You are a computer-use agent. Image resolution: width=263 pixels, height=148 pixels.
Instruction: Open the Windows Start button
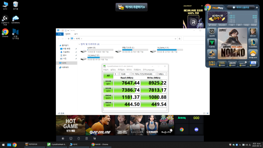click(x=3, y=145)
